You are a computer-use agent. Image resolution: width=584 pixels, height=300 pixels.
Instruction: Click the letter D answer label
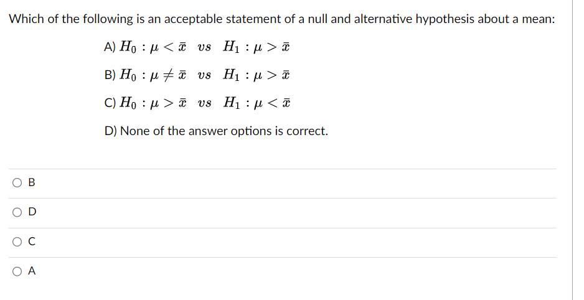32,212
